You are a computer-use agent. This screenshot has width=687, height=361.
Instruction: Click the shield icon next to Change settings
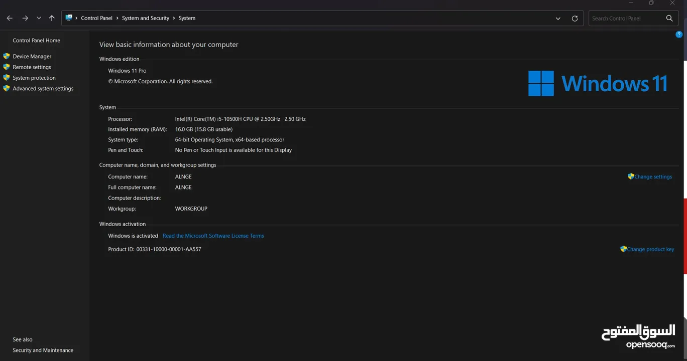coord(631,176)
